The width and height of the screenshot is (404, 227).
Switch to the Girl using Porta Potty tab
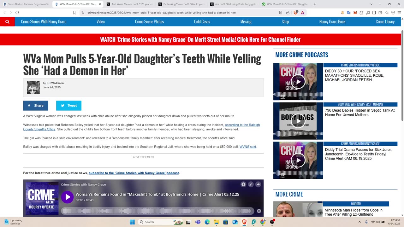pyautogui.click(x=233, y=4)
